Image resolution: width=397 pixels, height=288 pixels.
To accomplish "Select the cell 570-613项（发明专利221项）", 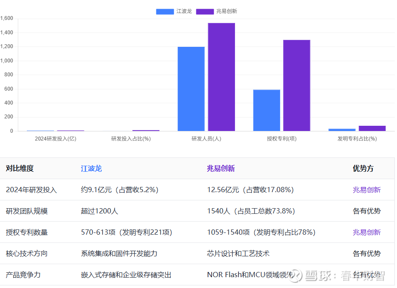I will 126,232.
